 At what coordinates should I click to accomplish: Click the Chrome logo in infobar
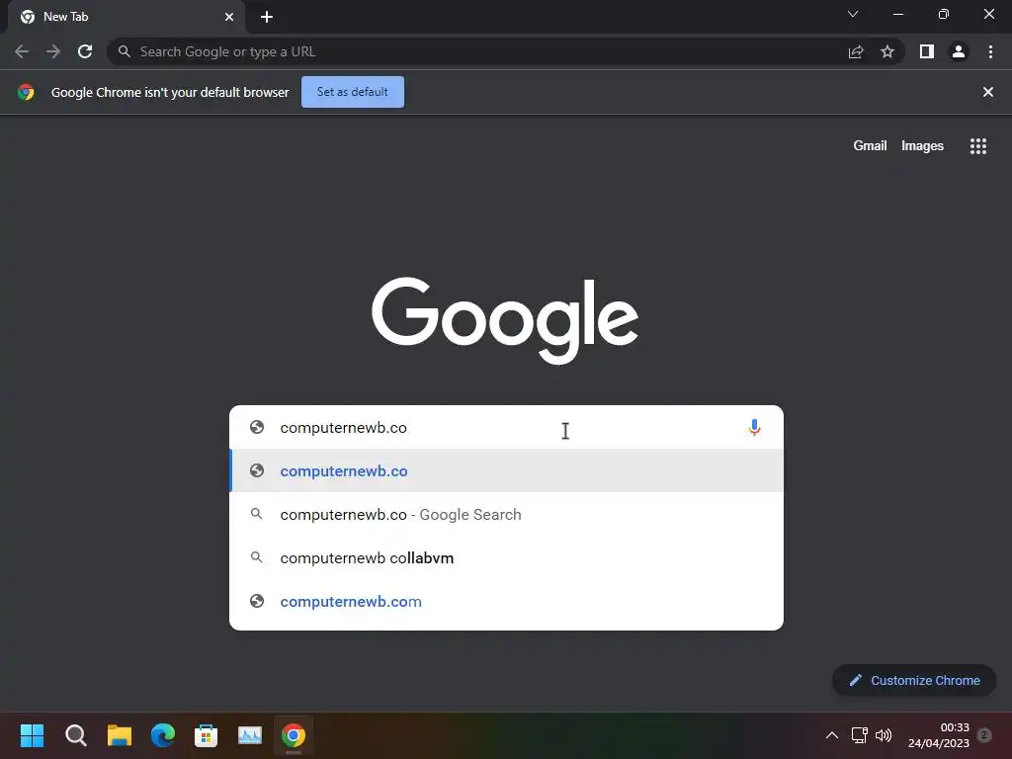(x=26, y=92)
